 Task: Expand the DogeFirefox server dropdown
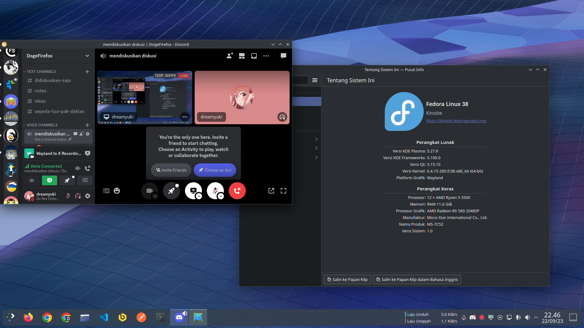tap(87, 56)
